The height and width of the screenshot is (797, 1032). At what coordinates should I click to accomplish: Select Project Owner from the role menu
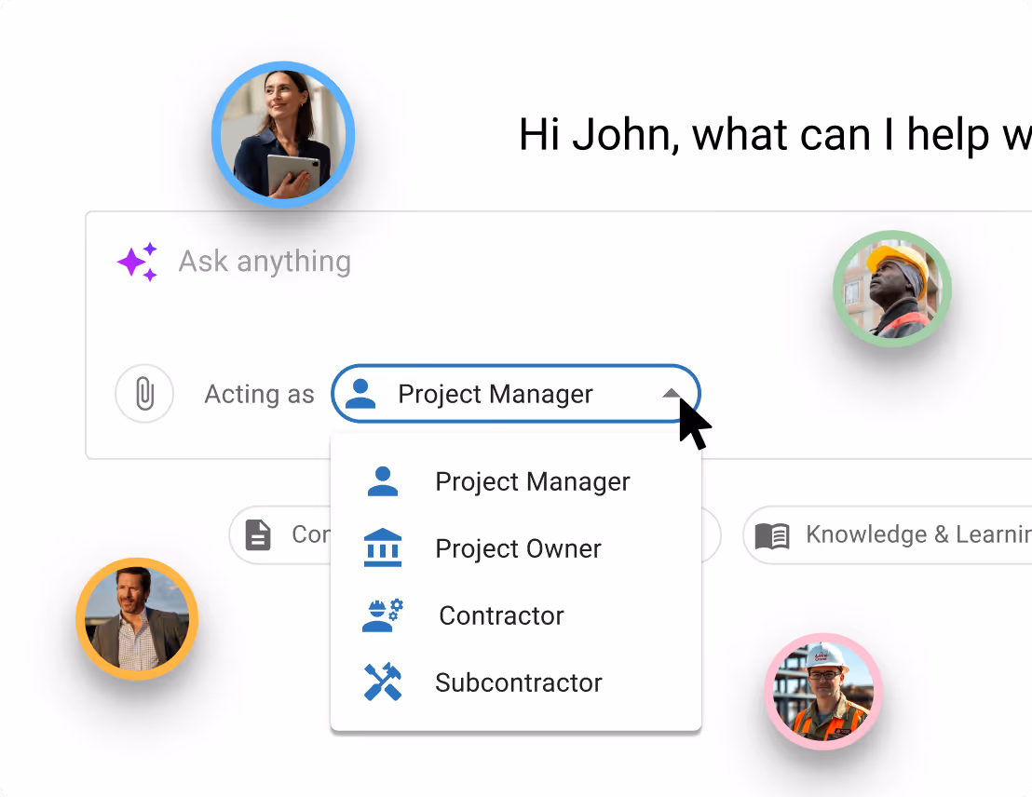click(518, 548)
